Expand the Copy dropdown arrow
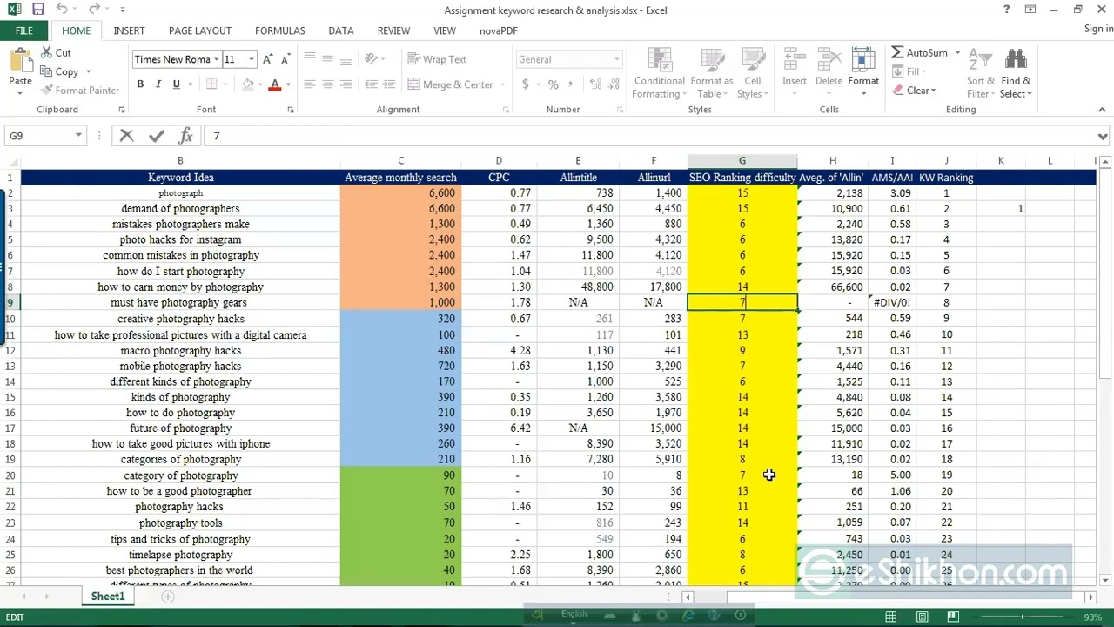Screen dimensions: 1114x627 coord(88,71)
